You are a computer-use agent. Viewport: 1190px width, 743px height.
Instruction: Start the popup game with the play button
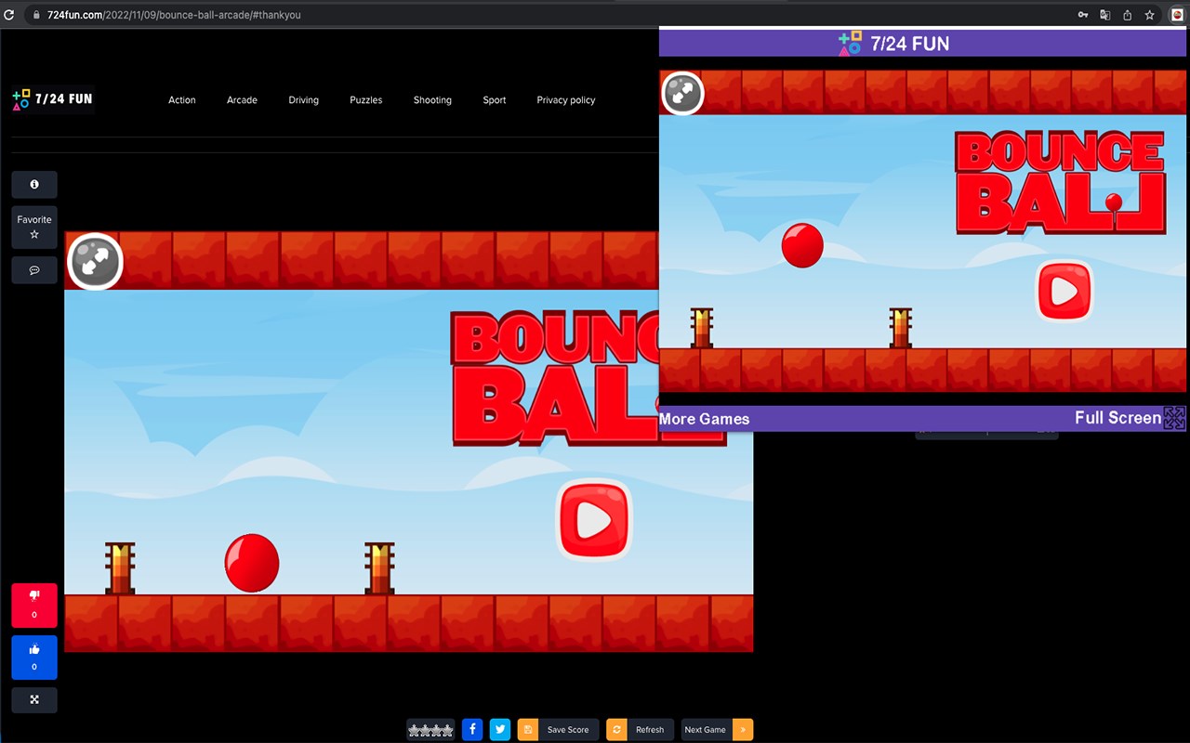[x=1064, y=292]
